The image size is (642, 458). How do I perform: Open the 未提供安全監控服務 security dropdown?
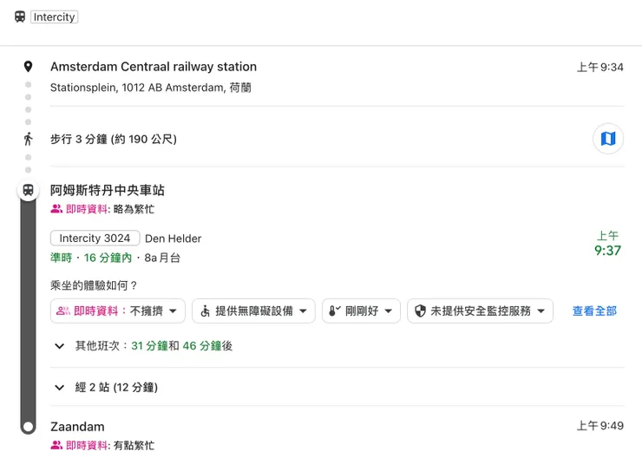480,311
